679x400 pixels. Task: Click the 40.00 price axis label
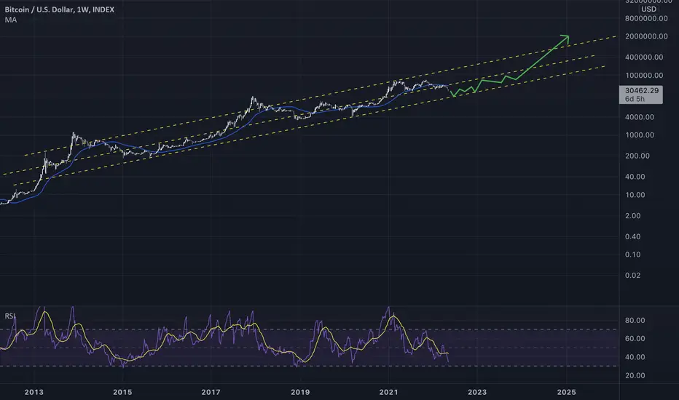635,177
